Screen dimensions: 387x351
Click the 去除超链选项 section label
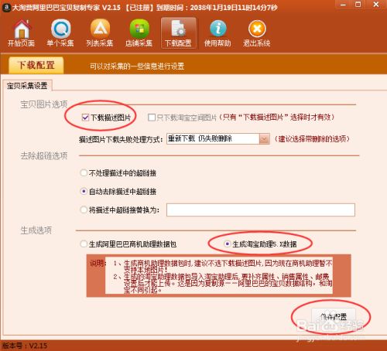click(x=44, y=155)
